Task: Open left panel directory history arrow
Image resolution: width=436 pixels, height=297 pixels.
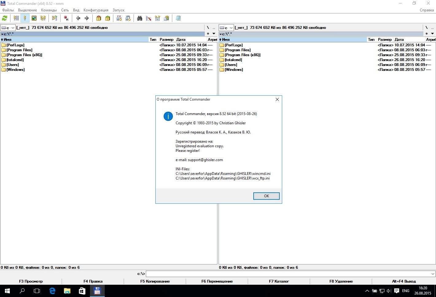Action: click(214, 34)
